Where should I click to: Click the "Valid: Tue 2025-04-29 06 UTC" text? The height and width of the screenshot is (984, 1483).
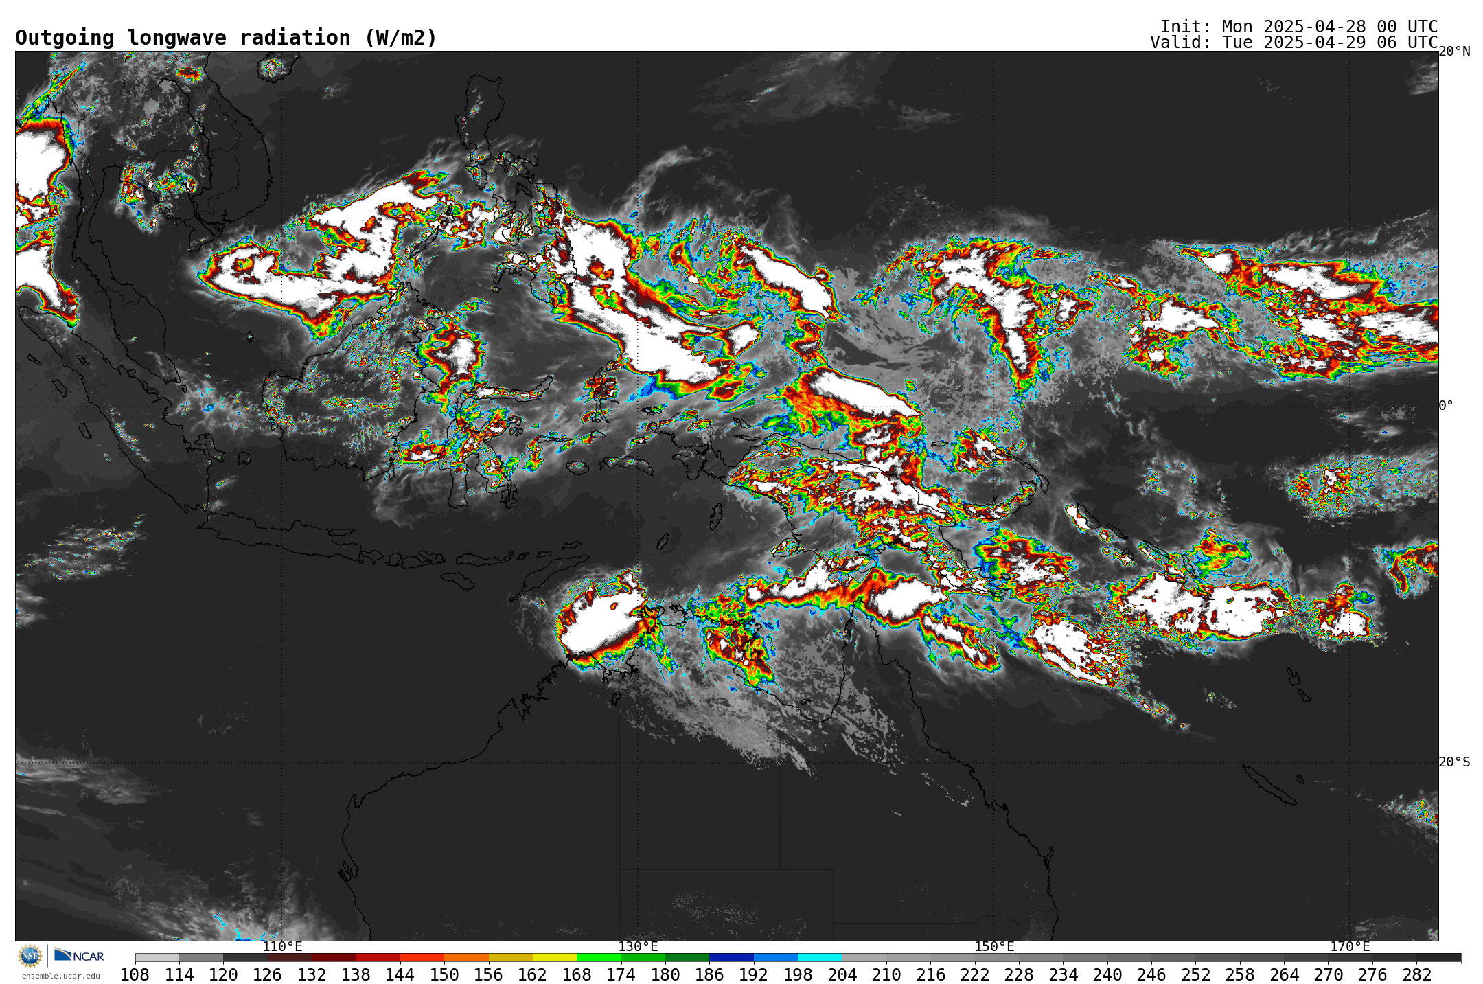(x=1294, y=43)
